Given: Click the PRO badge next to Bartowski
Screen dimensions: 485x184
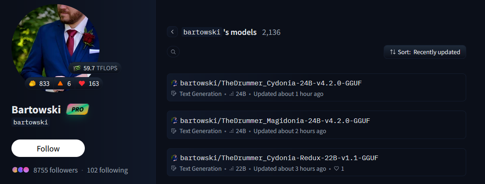Looking at the screenshot, I should click(x=77, y=109).
